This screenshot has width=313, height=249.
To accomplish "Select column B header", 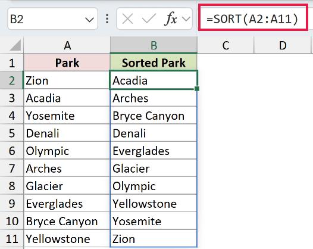I will (x=154, y=45).
